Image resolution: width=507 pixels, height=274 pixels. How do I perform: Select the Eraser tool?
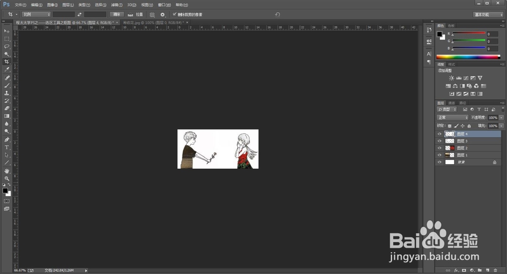tap(7, 108)
